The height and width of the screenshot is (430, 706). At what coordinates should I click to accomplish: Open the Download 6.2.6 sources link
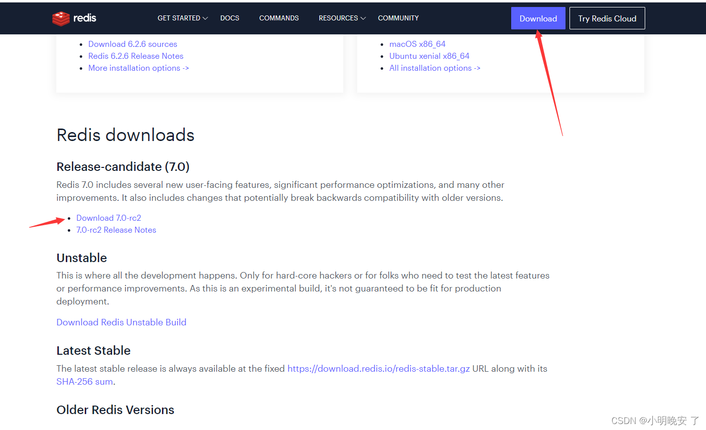tap(133, 44)
